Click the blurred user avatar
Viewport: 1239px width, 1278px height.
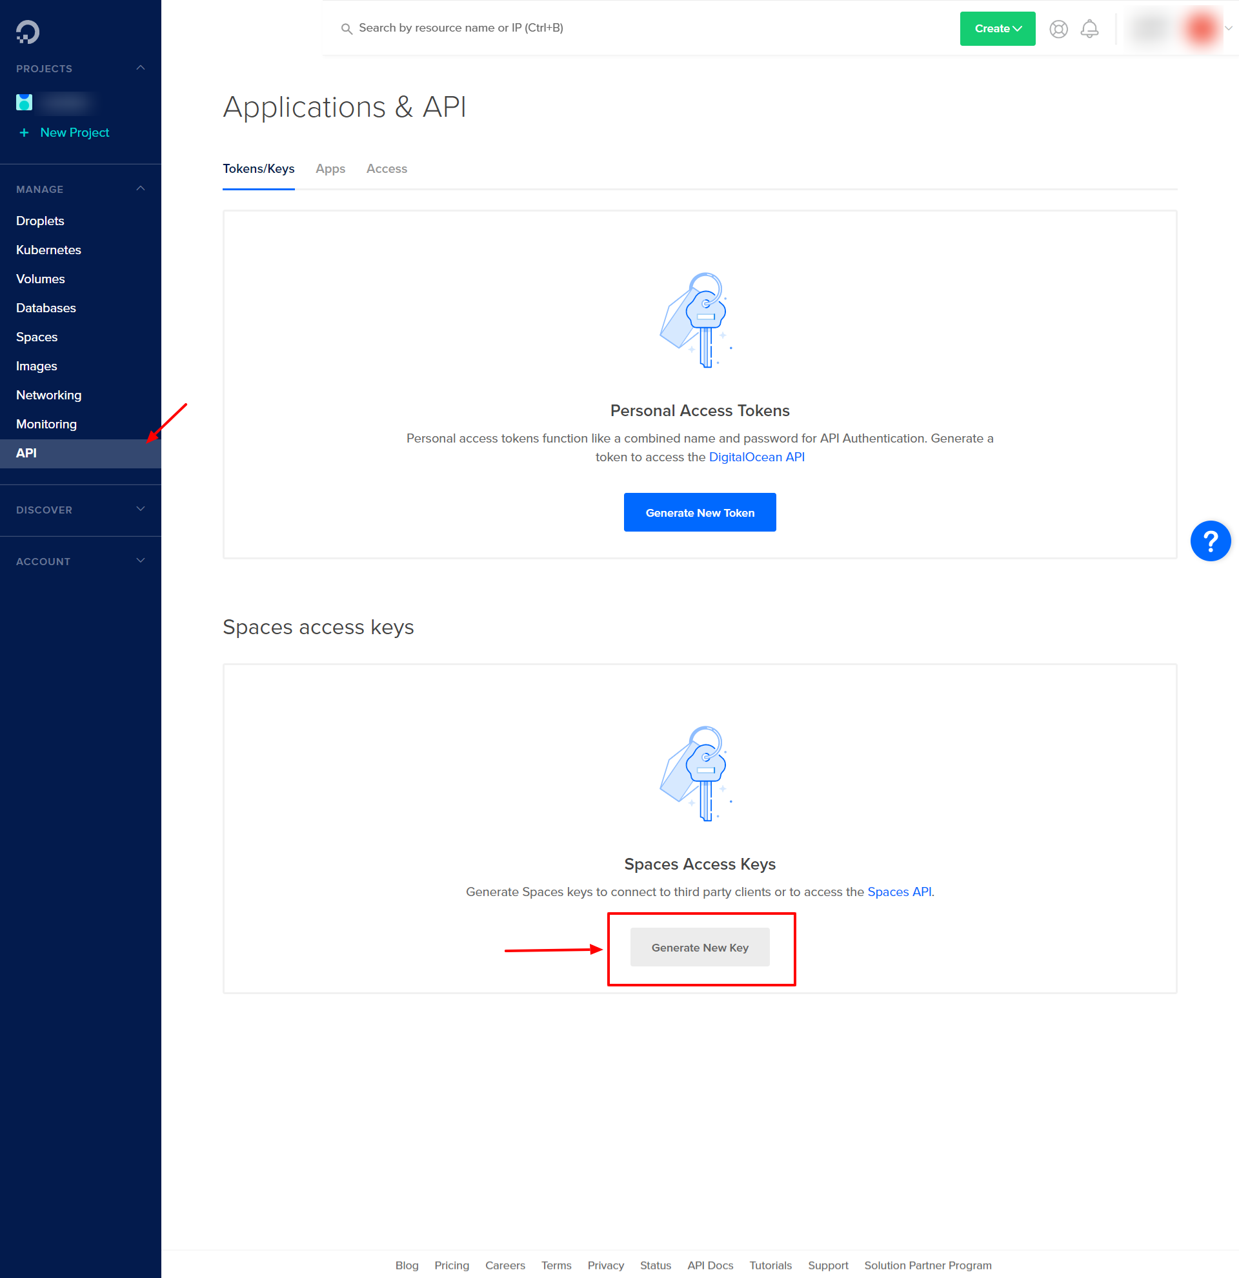tap(1200, 28)
